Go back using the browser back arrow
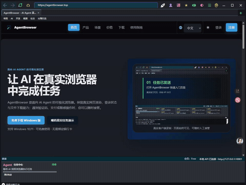Screen dimensions: 246x185 point(5,5)
